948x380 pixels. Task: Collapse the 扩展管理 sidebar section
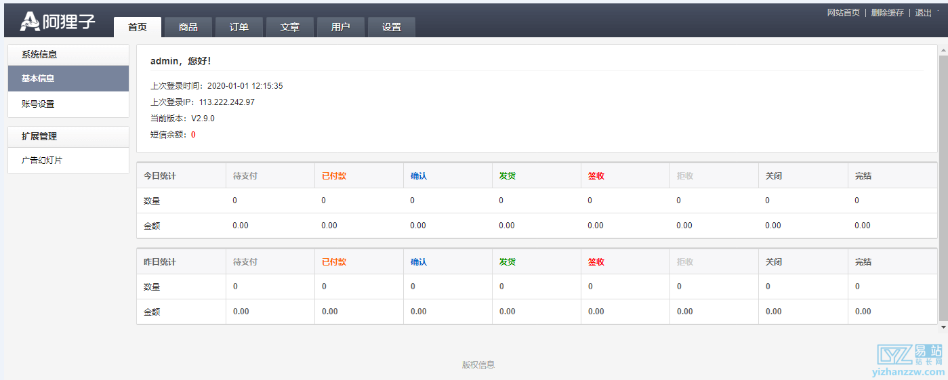pos(68,136)
